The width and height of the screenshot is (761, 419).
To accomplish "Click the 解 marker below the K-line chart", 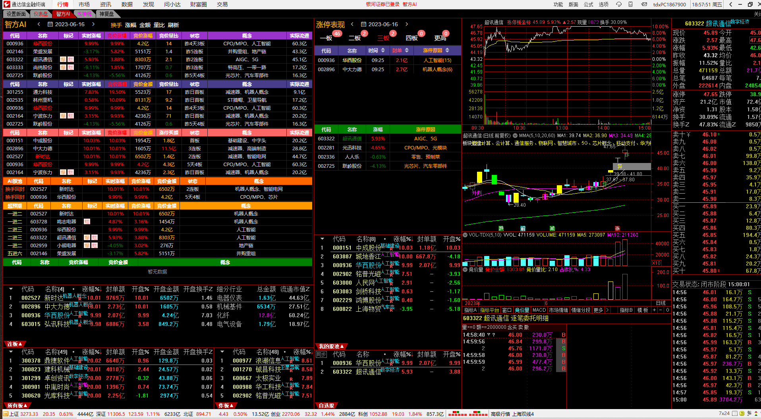I will (x=523, y=228).
